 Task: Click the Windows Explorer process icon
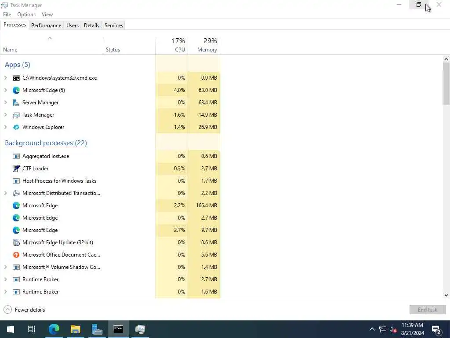16,127
